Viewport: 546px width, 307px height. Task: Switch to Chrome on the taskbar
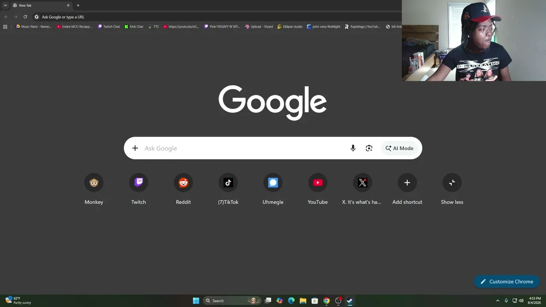[x=326, y=301]
